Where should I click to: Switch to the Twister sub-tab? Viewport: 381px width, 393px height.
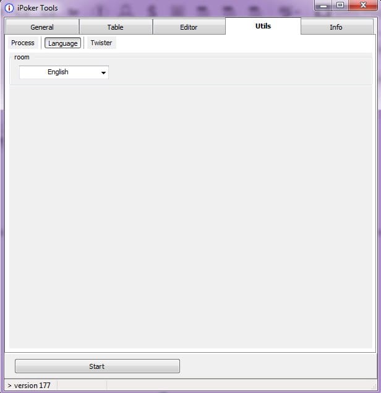pyautogui.click(x=101, y=43)
